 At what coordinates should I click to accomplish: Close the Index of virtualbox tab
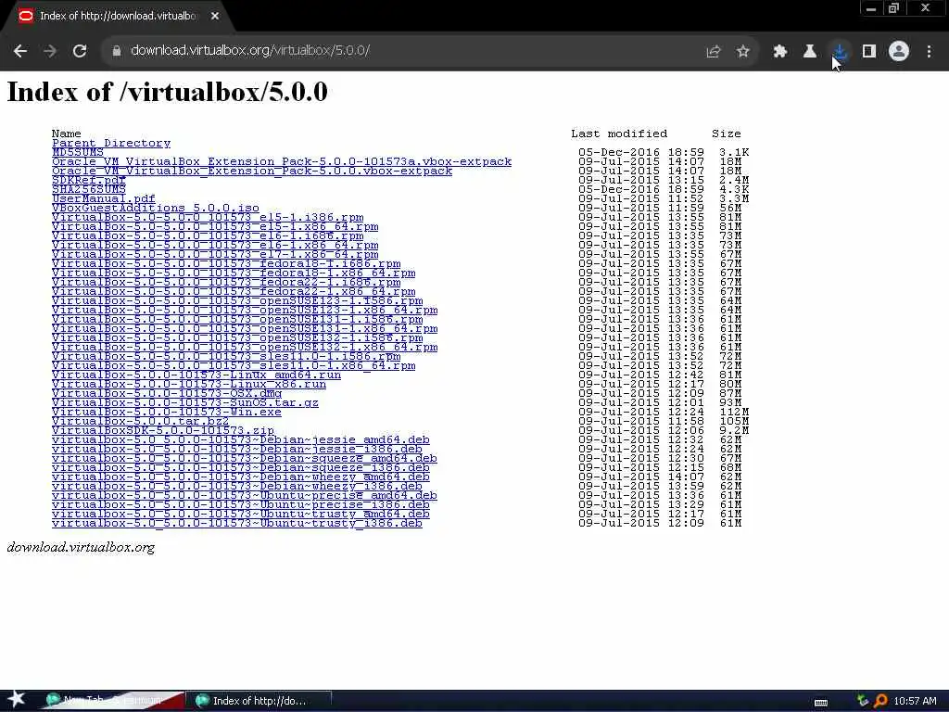point(215,17)
